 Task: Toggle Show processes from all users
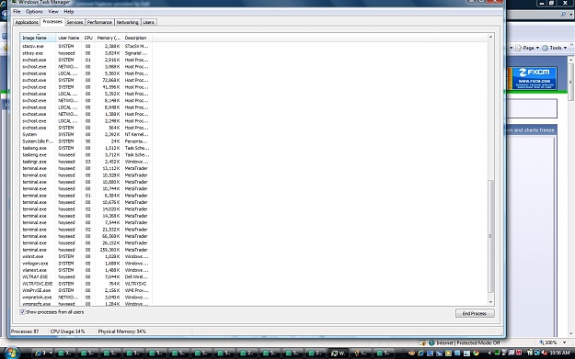(22, 312)
